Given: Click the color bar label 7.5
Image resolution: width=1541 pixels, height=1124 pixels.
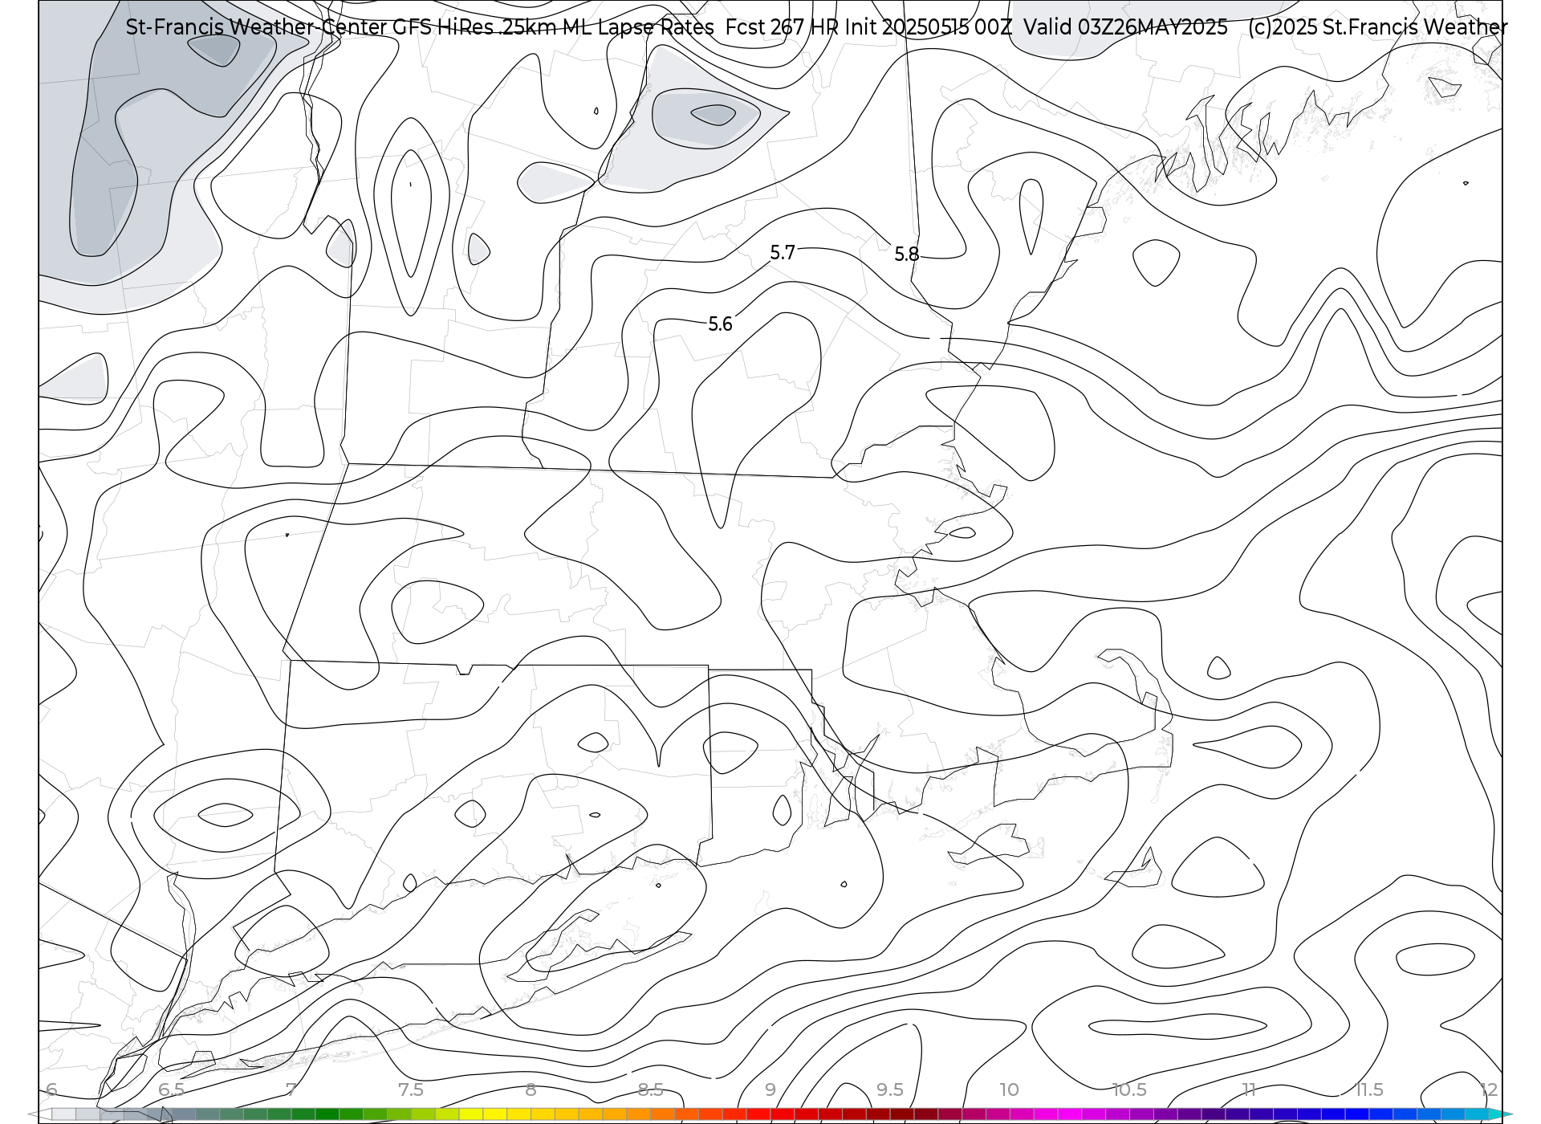Looking at the screenshot, I should 411,1089.
